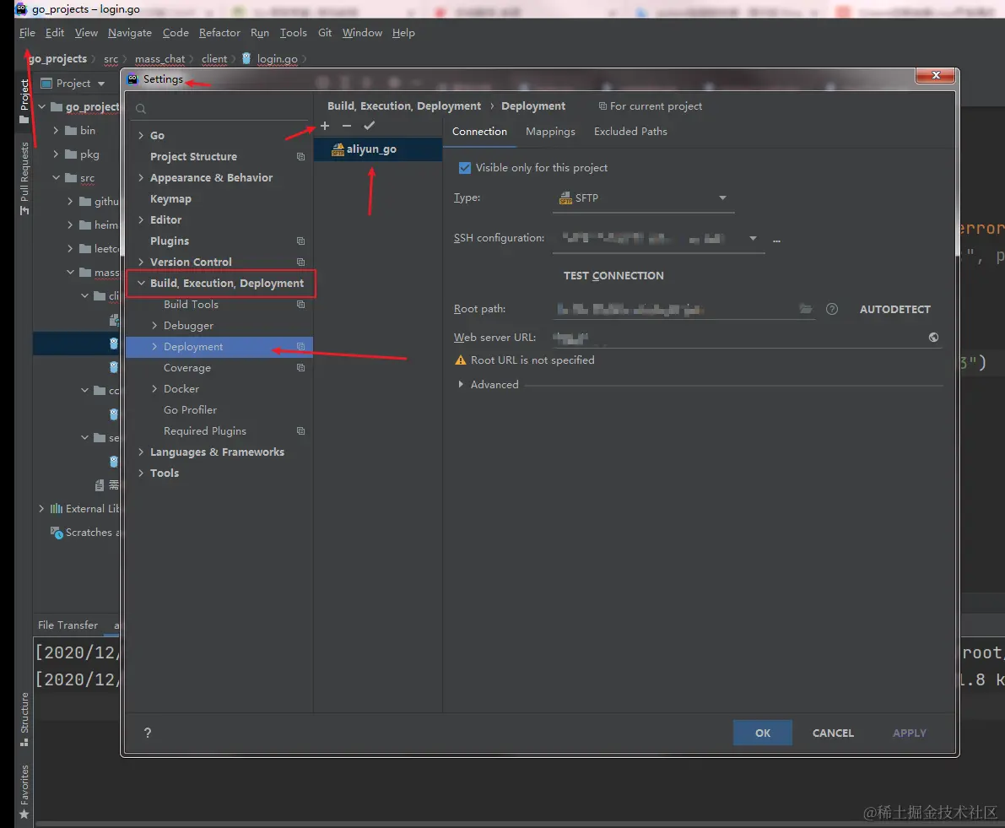Open Plugins settings

[x=170, y=241]
